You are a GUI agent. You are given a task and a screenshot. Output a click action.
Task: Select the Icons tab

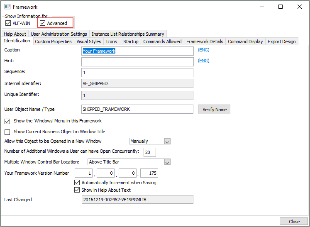click(111, 41)
